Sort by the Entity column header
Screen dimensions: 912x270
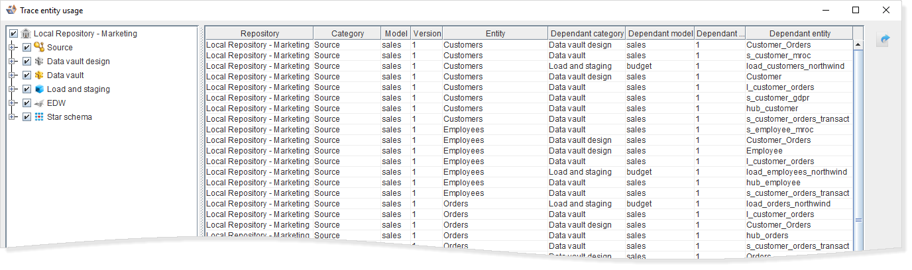[494, 34]
